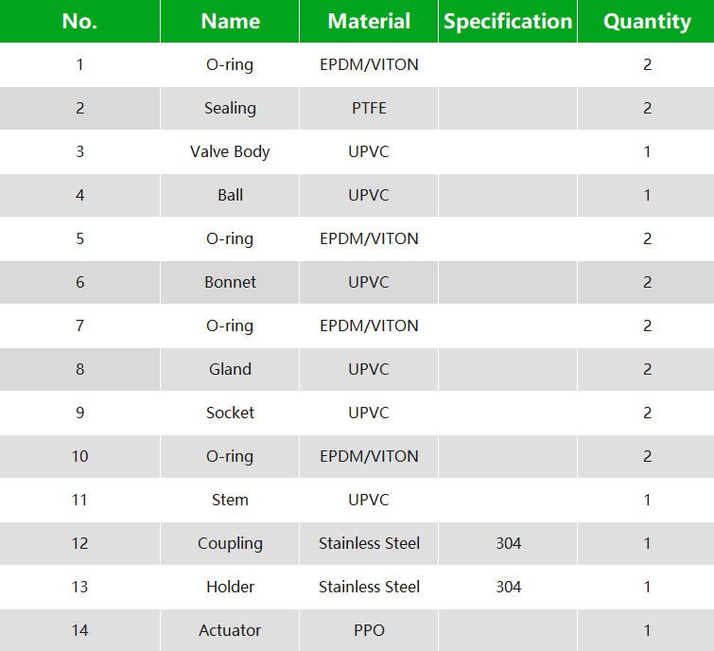Image resolution: width=714 pixels, height=651 pixels.
Task: Select the "Gland" name cell
Action: (x=230, y=369)
